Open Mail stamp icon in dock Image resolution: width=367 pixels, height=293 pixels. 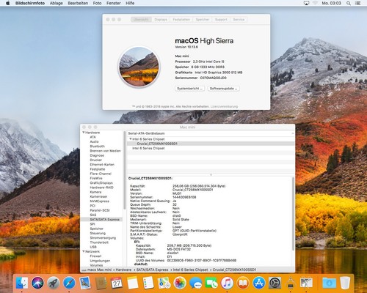click(x=85, y=283)
